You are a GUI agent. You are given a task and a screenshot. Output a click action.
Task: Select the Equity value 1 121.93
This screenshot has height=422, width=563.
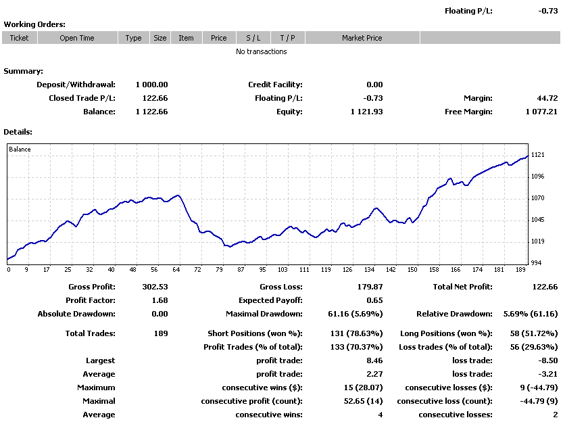(366, 112)
